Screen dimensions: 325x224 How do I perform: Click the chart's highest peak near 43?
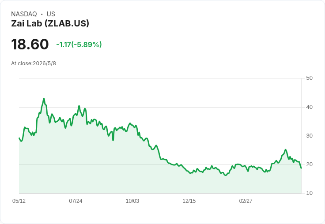pos(44,99)
